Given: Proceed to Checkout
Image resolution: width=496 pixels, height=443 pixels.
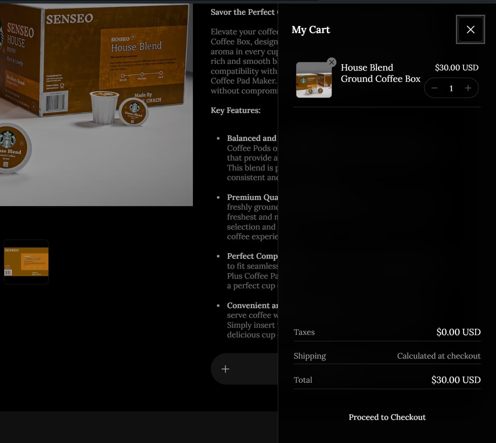Looking at the screenshot, I should (387, 417).
